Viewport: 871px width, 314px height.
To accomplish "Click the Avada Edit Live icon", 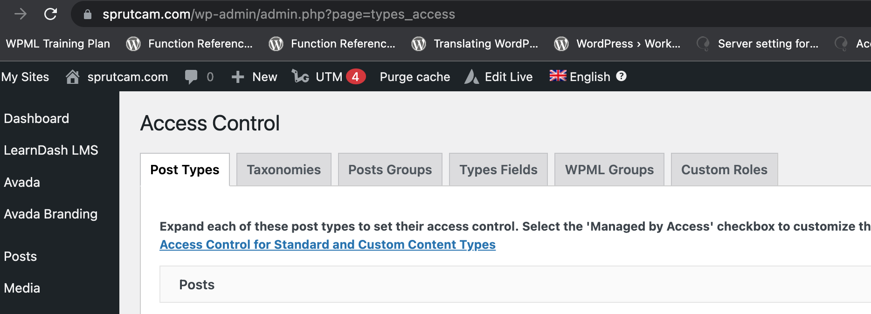I will pyautogui.click(x=472, y=77).
